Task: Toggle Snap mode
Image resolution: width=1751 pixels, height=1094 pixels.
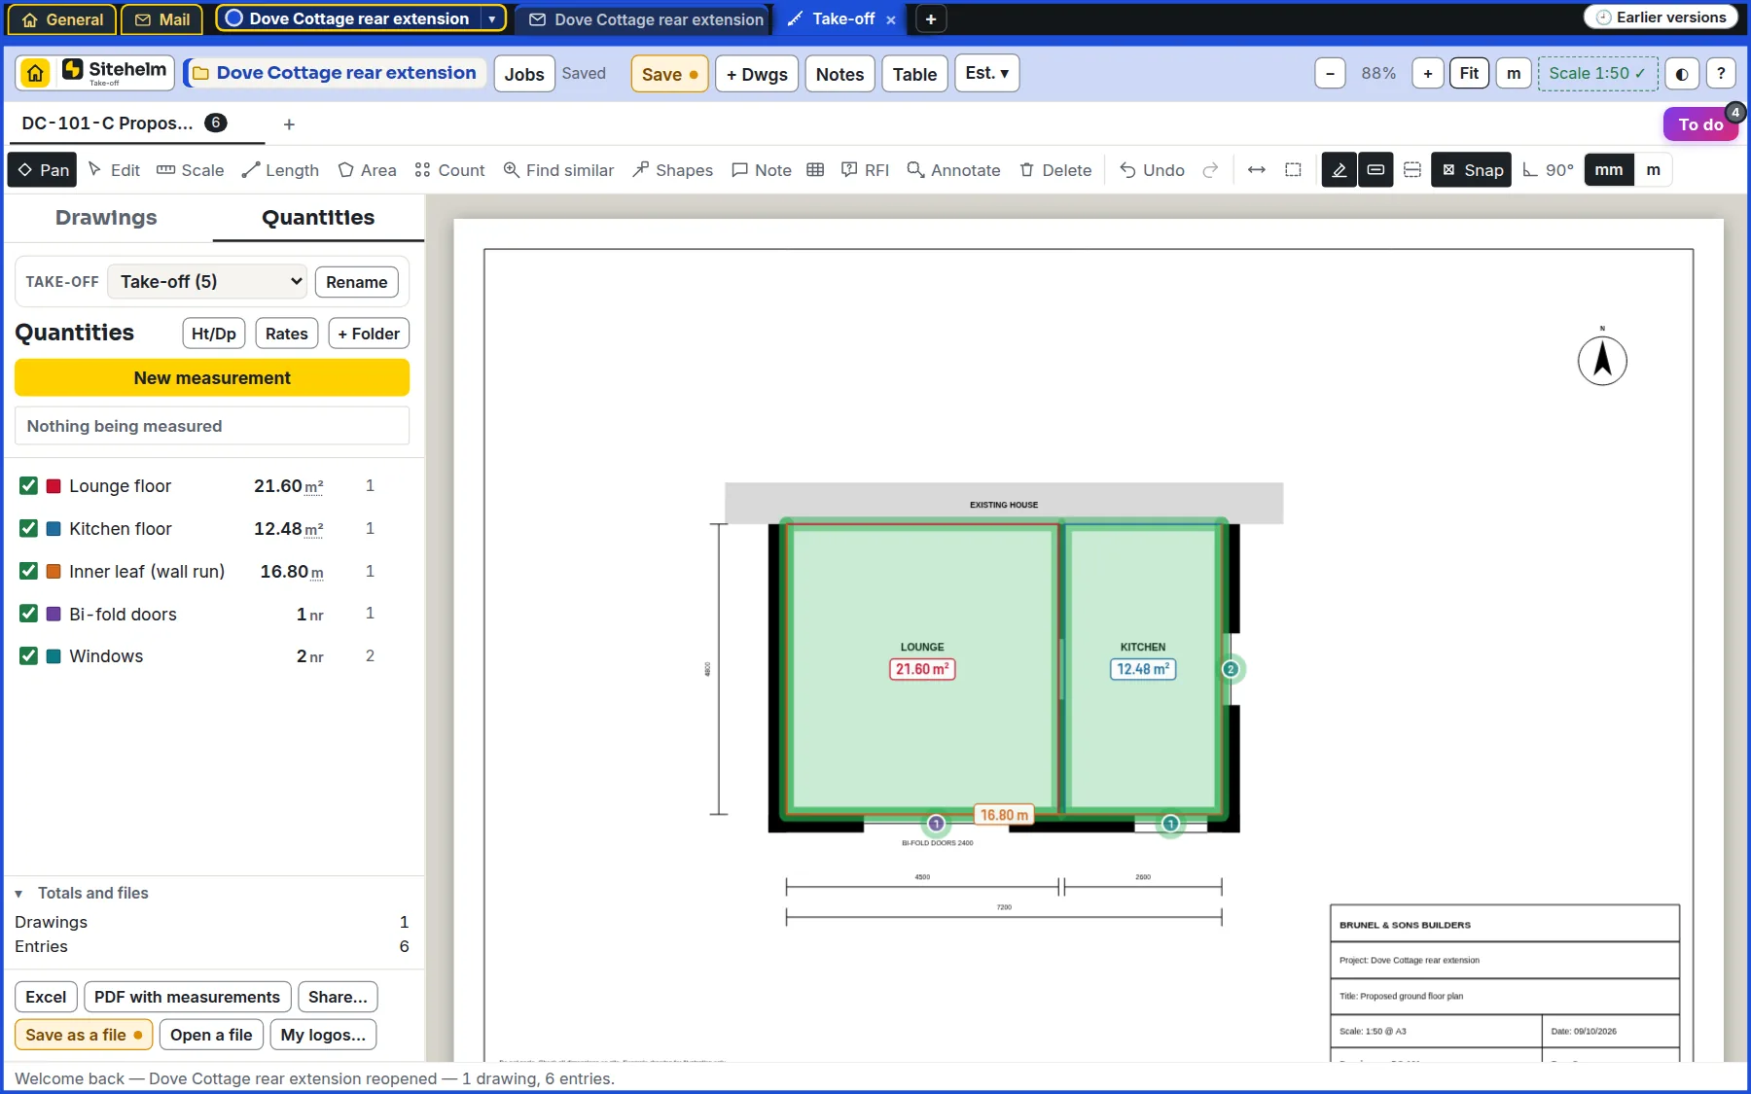Action: tap(1472, 170)
